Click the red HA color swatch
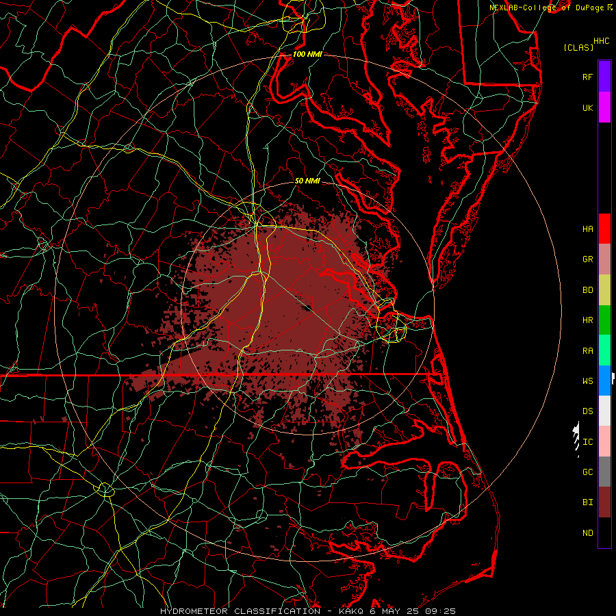 (604, 229)
